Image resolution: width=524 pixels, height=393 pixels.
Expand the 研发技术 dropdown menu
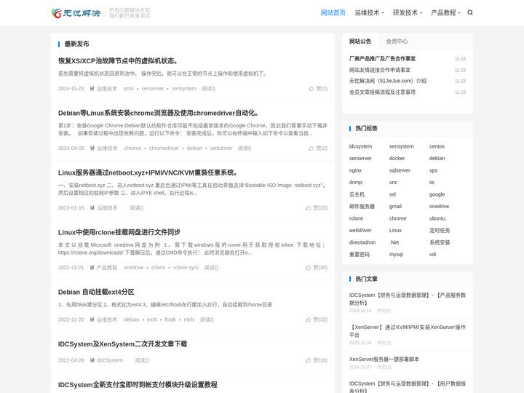tap(408, 12)
